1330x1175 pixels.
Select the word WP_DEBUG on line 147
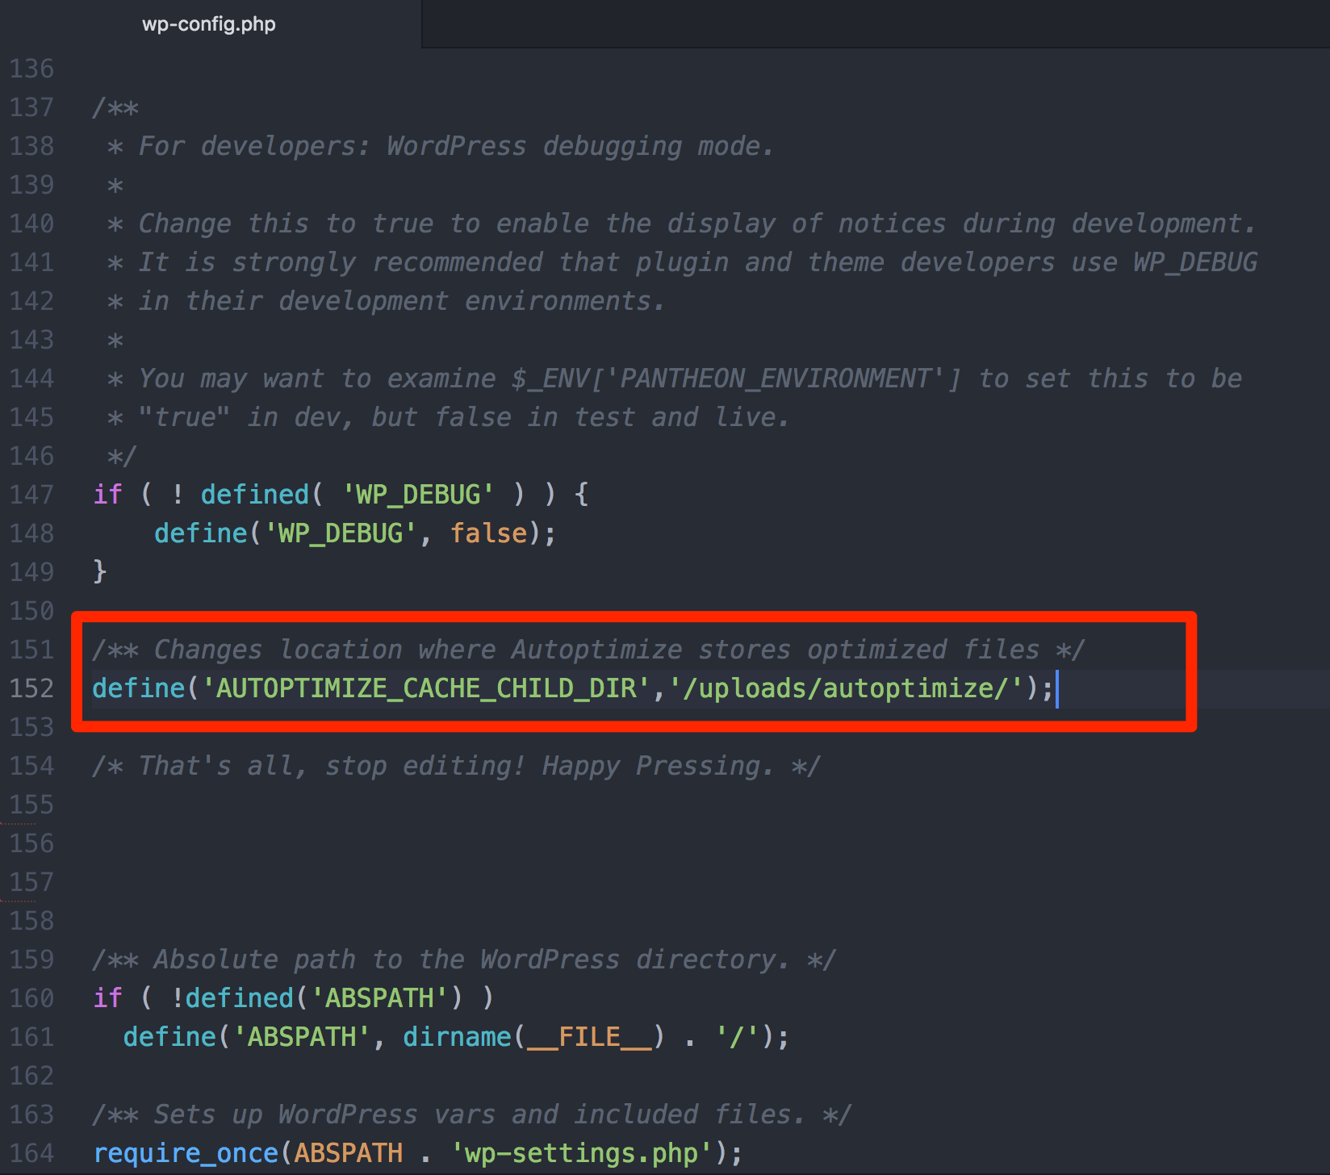coord(418,493)
